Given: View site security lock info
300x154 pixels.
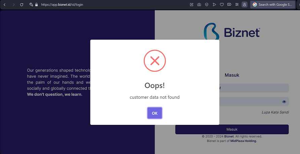Looking at the screenshot, I should coord(37,5).
